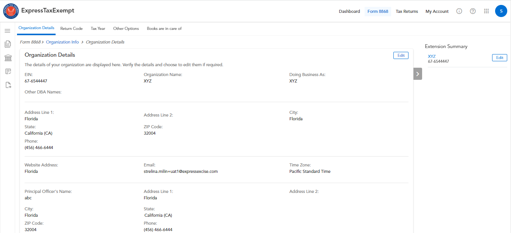Click organization State value California (CA)

pyautogui.click(x=39, y=133)
